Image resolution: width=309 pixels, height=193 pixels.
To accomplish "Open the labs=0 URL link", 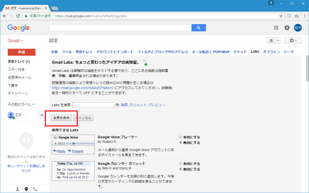I will click(83, 88).
